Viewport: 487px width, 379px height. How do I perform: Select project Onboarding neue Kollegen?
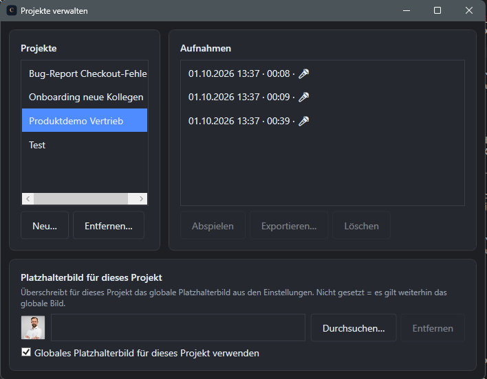coord(85,97)
